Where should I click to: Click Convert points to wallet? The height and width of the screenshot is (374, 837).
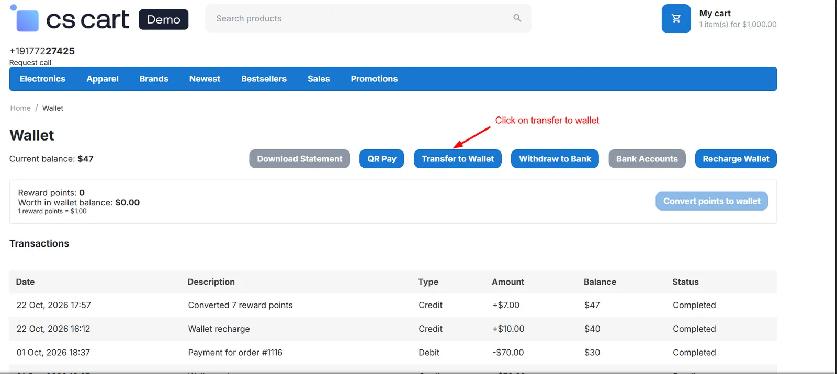pos(712,201)
